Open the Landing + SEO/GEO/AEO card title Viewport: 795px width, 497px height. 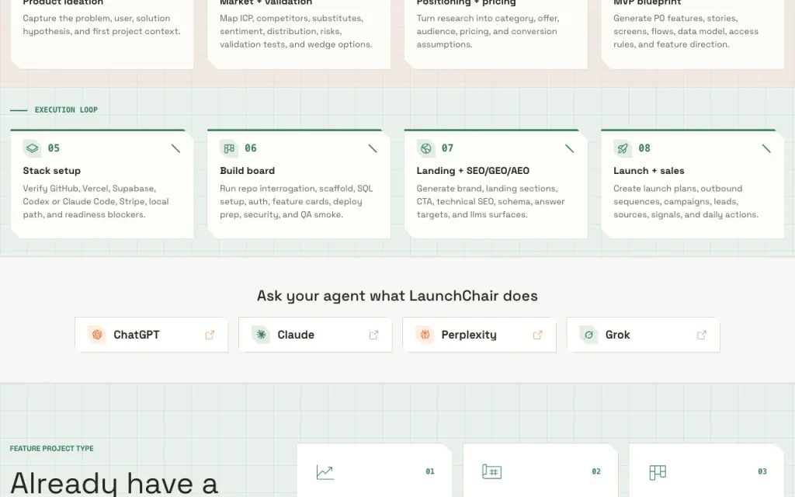(x=473, y=171)
